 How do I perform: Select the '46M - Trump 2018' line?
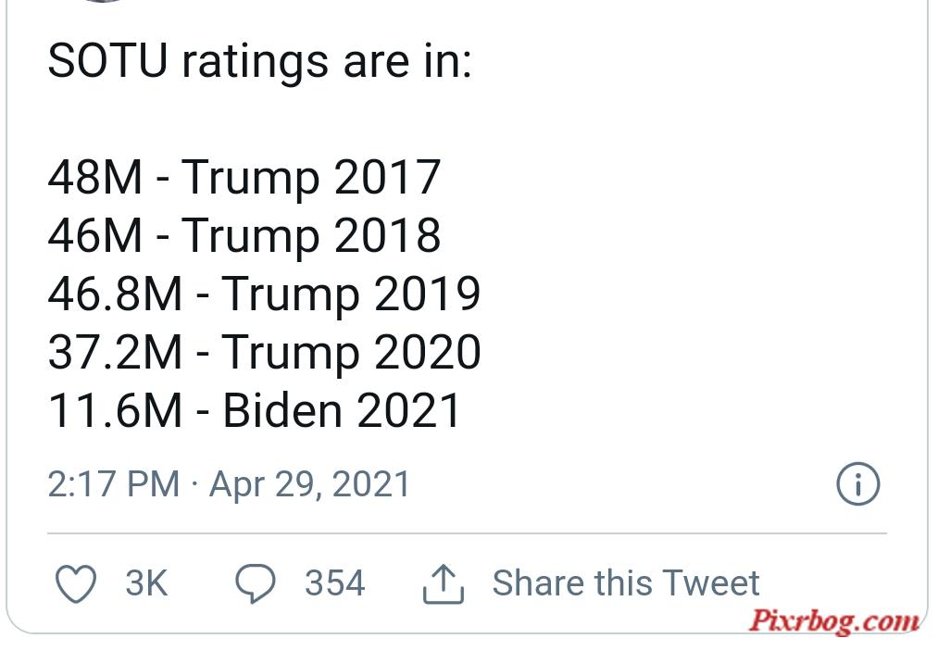point(244,235)
